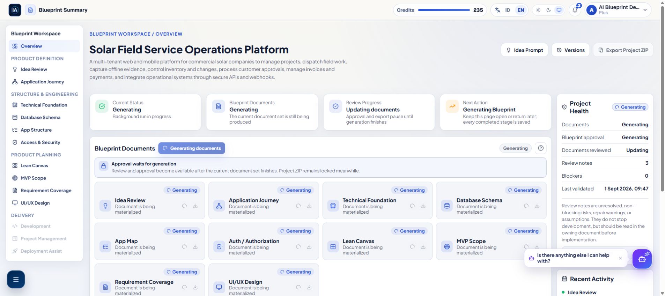
Task: Open Overview in sidebar
Action: pyautogui.click(x=44, y=46)
